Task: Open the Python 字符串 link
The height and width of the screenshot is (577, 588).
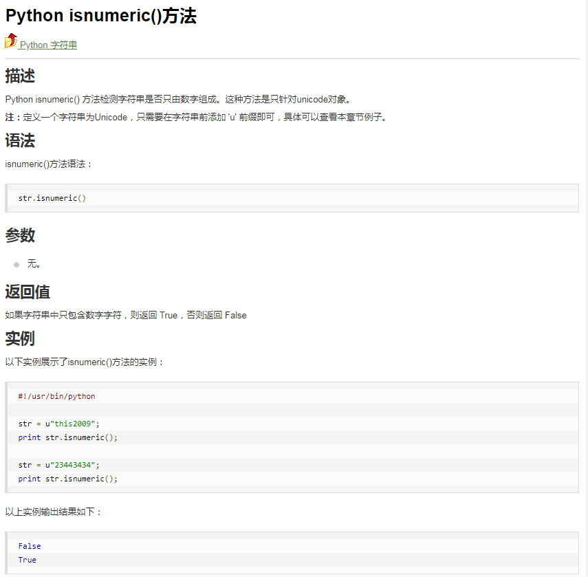Action: coord(48,45)
